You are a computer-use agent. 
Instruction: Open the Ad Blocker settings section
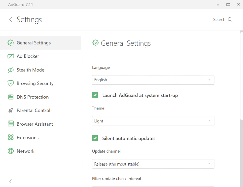[x=40, y=56]
